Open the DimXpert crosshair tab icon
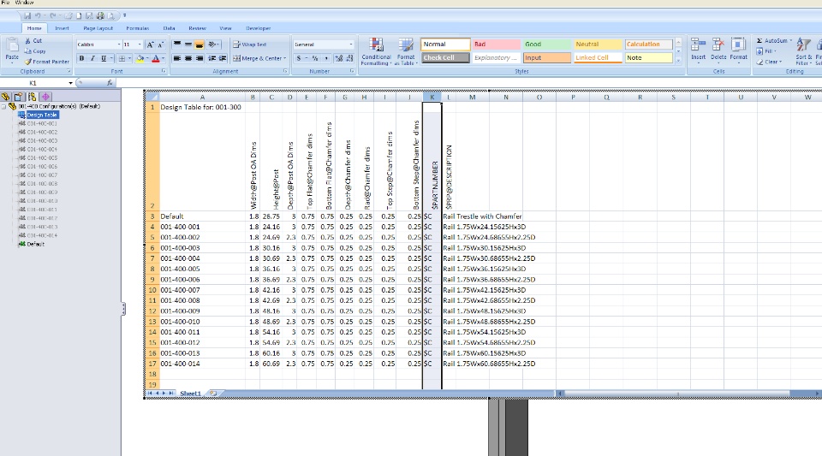The height and width of the screenshot is (456, 822). (x=45, y=97)
